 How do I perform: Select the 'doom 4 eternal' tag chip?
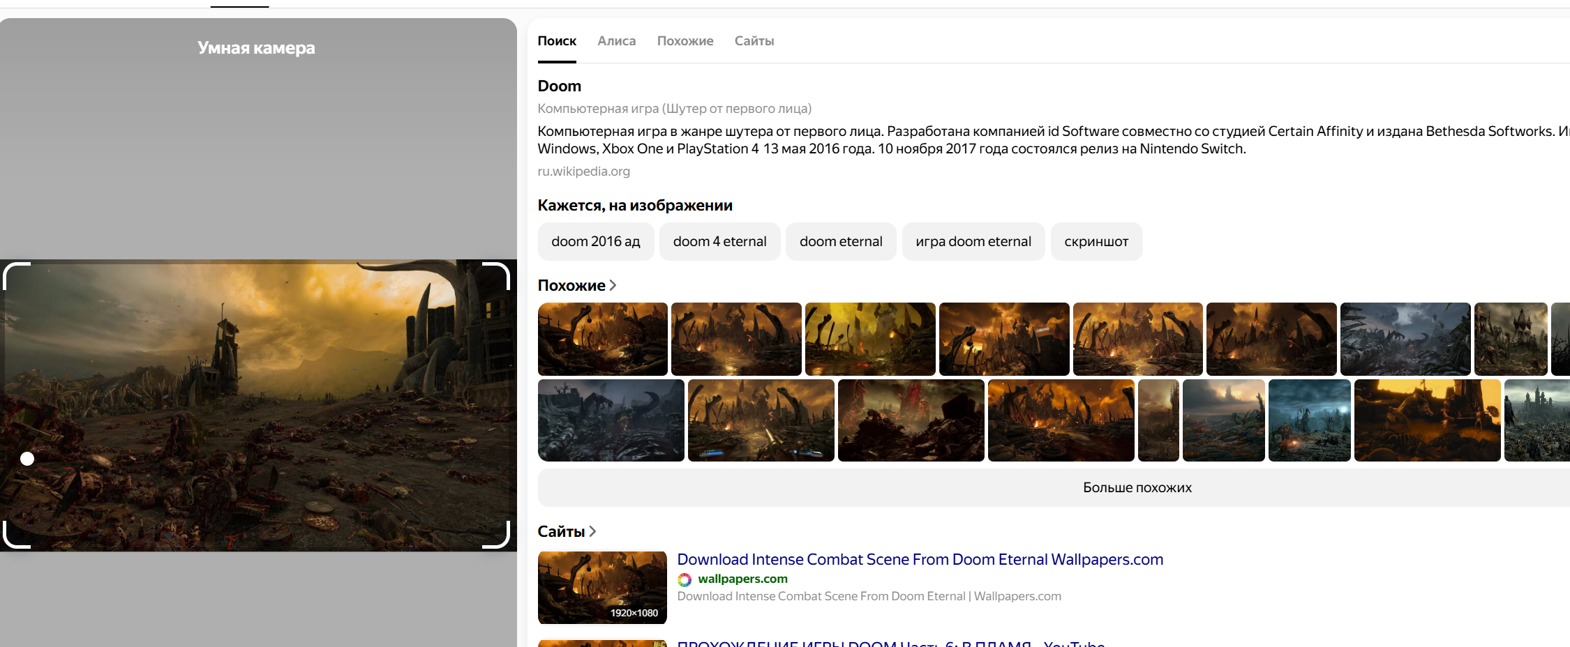coord(720,241)
